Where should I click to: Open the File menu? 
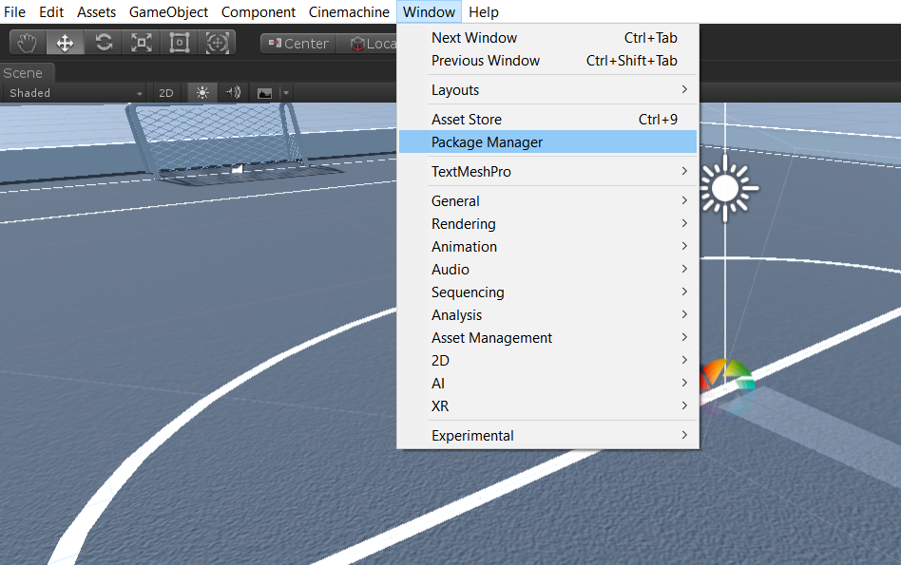15,12
